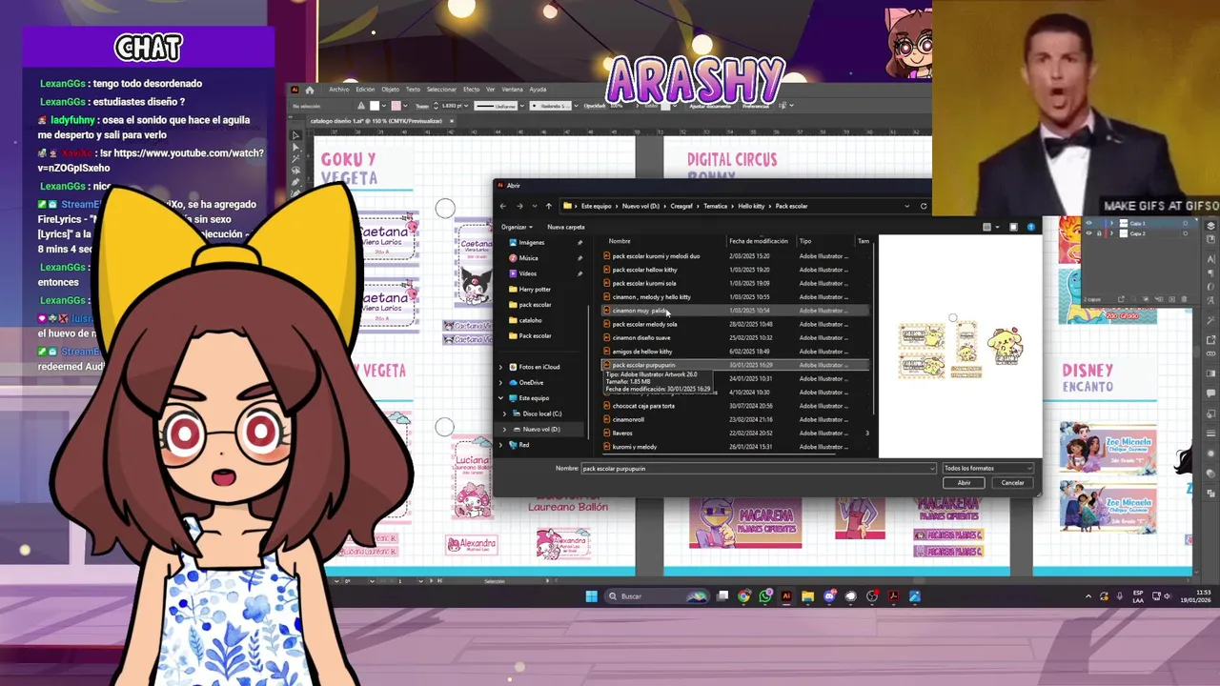Open the Texto menu in Illustrator
The width and height of the screenshot is (1220, 686).
tap(413, 90)
